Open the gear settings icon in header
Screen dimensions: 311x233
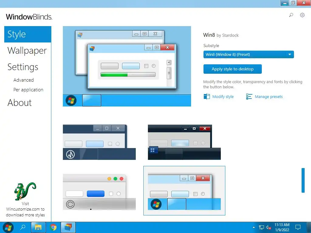[x=302, y=15]
